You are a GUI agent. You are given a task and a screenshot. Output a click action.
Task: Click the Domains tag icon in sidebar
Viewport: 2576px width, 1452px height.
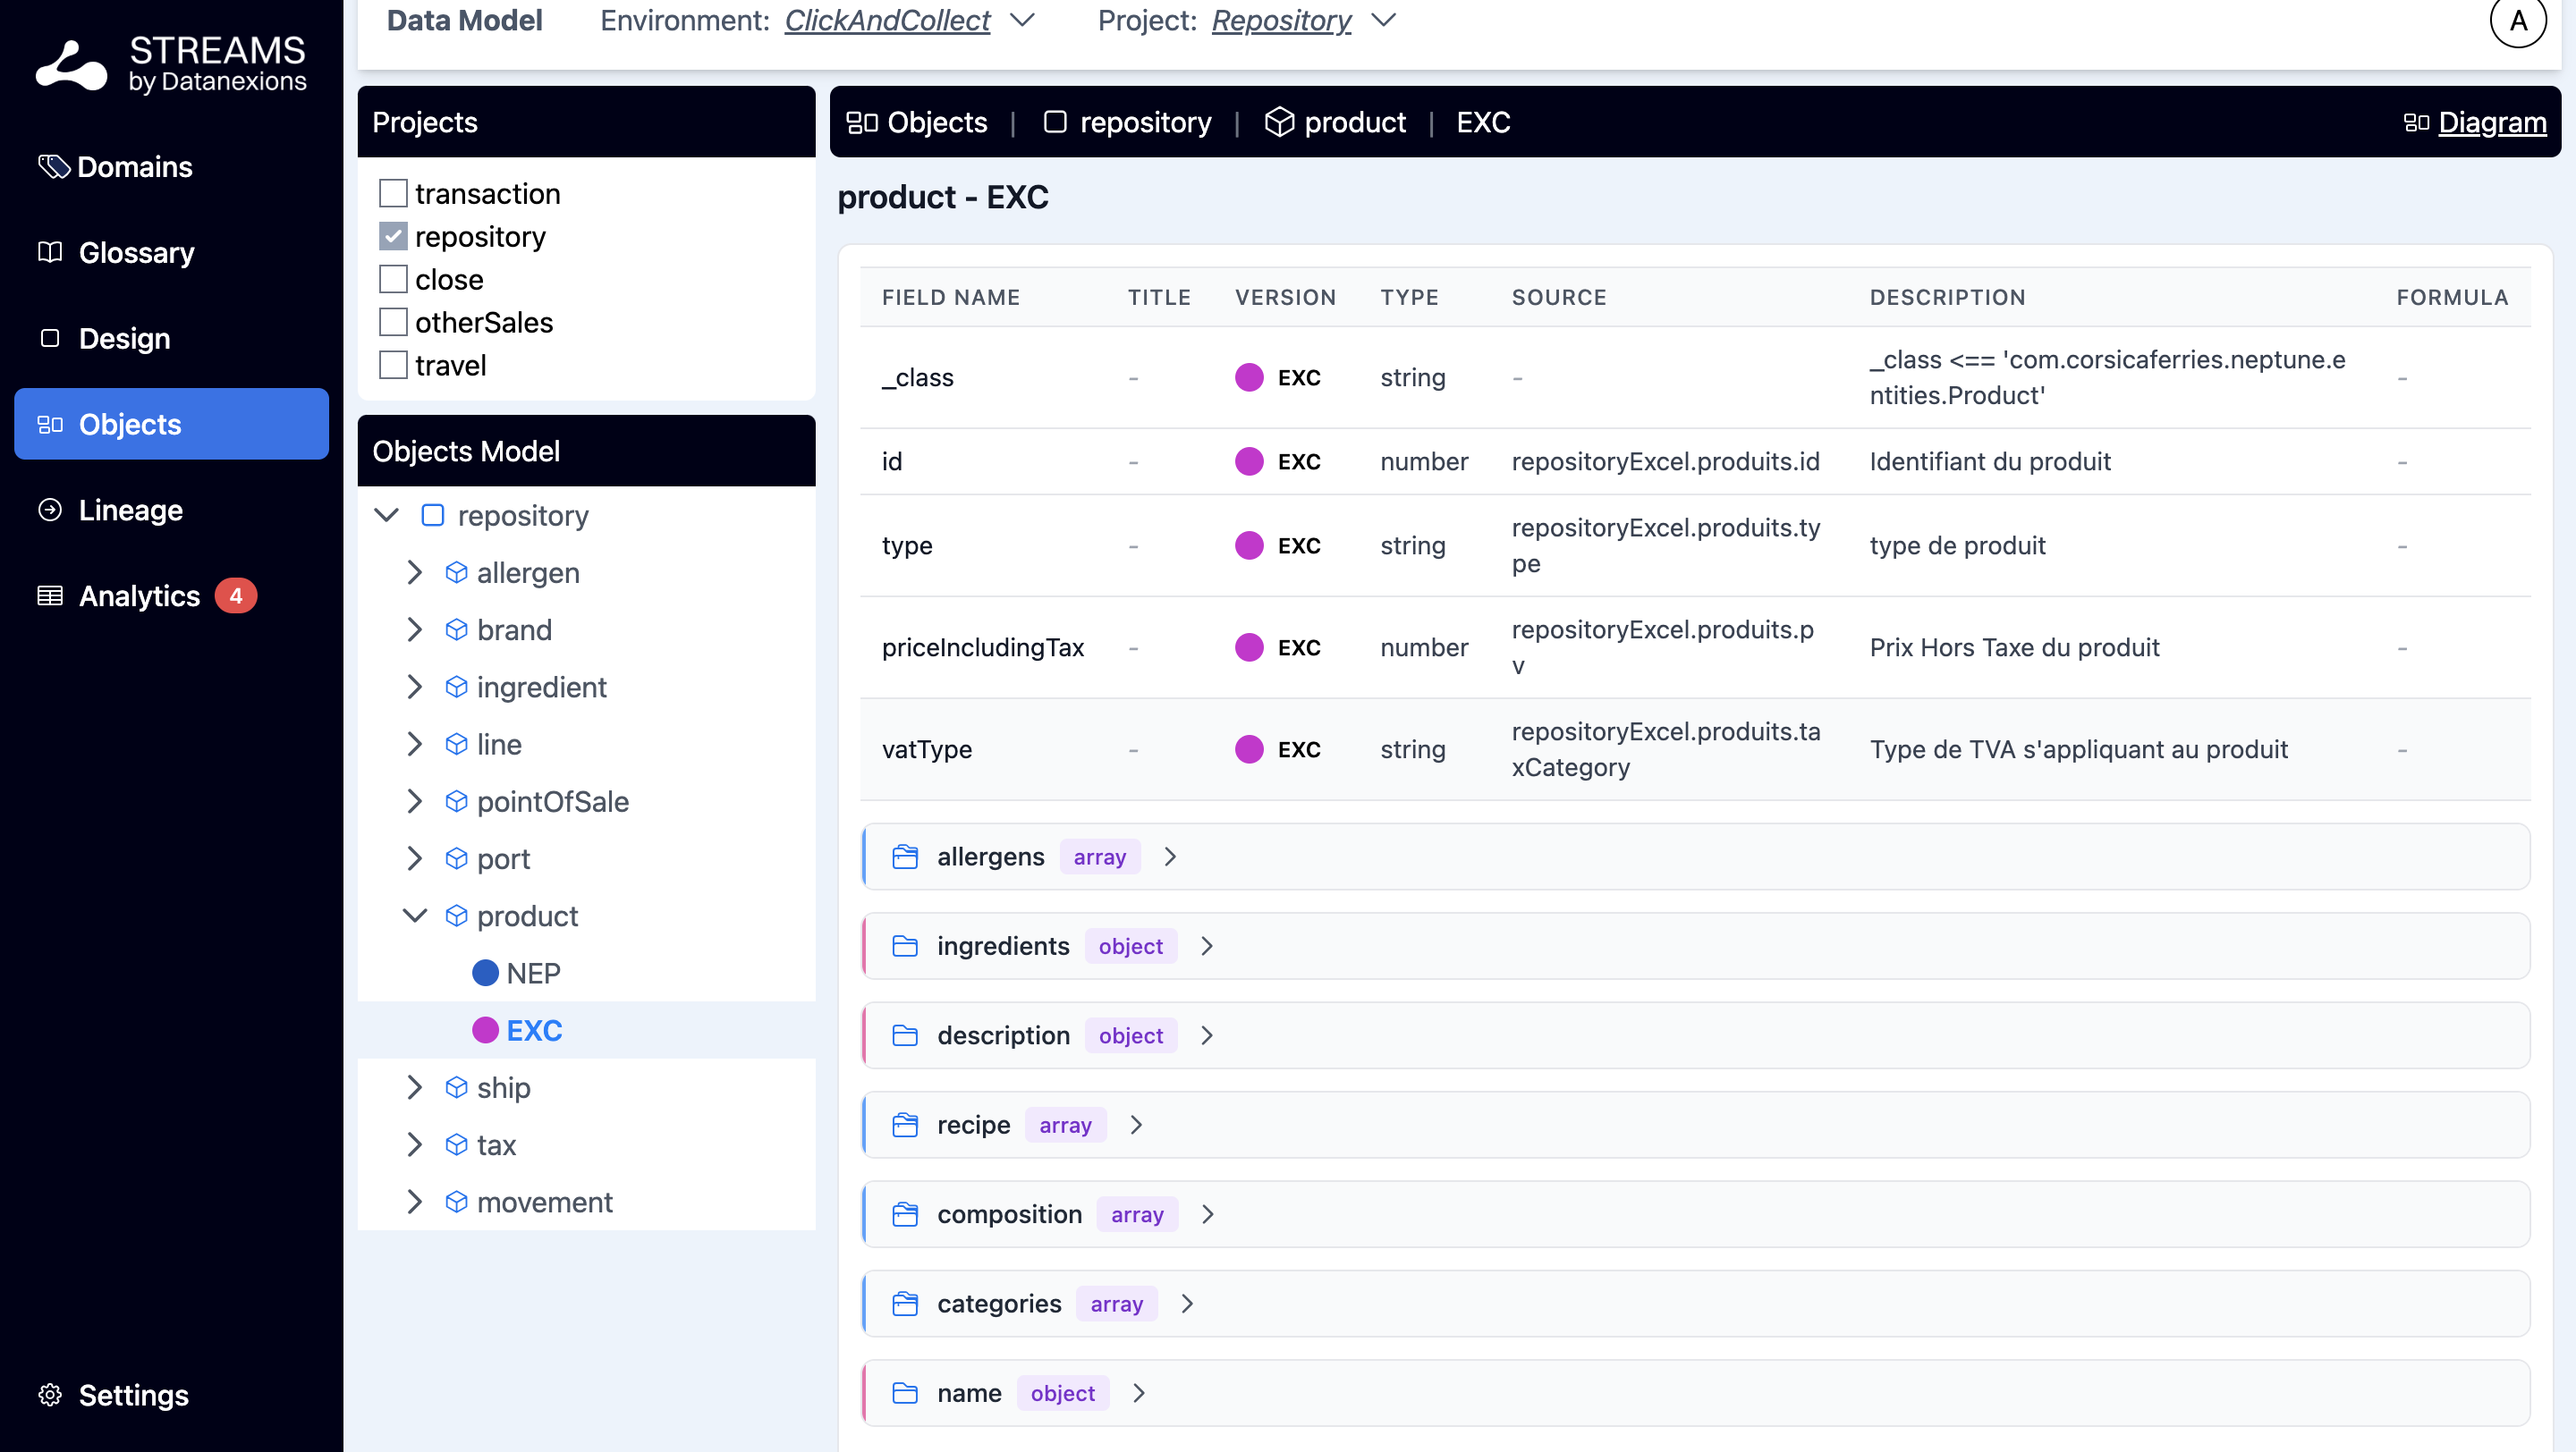coord(53,166)
